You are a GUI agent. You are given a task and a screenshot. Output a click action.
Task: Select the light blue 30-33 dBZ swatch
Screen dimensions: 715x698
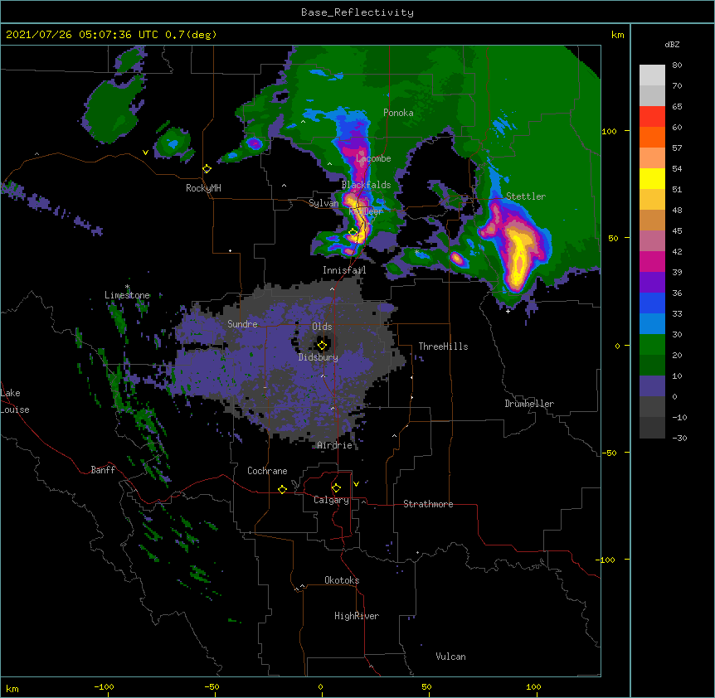652,324
